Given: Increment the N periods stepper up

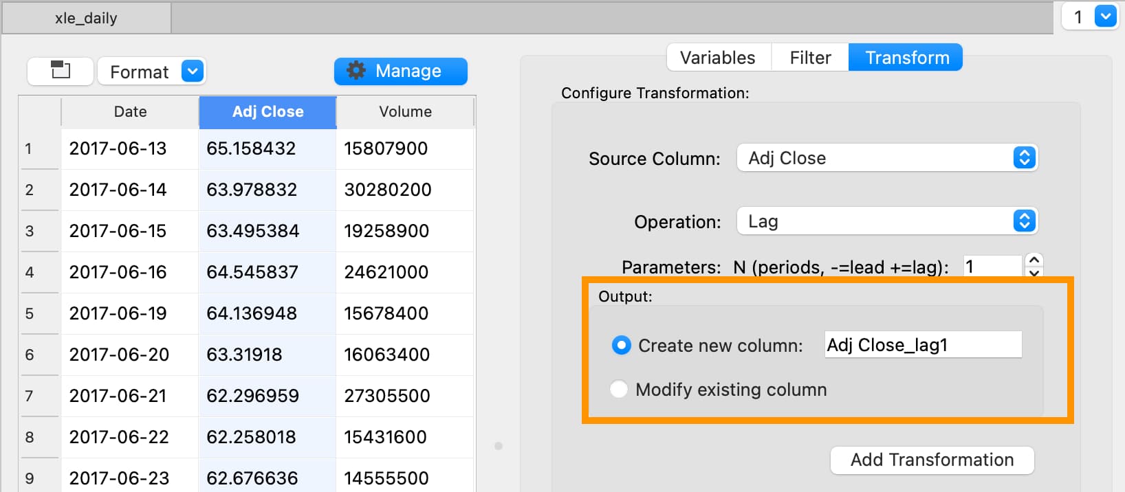Looking at the screenshot, I should (1034, 260).
